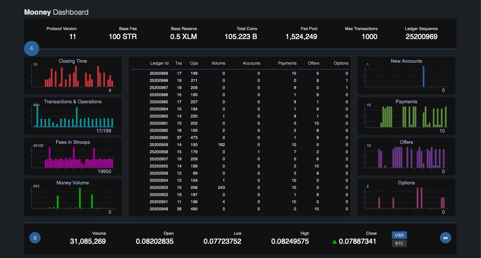
Task: Click the Ledger Sequence value 25200969
Action: [x=422, y=37]
